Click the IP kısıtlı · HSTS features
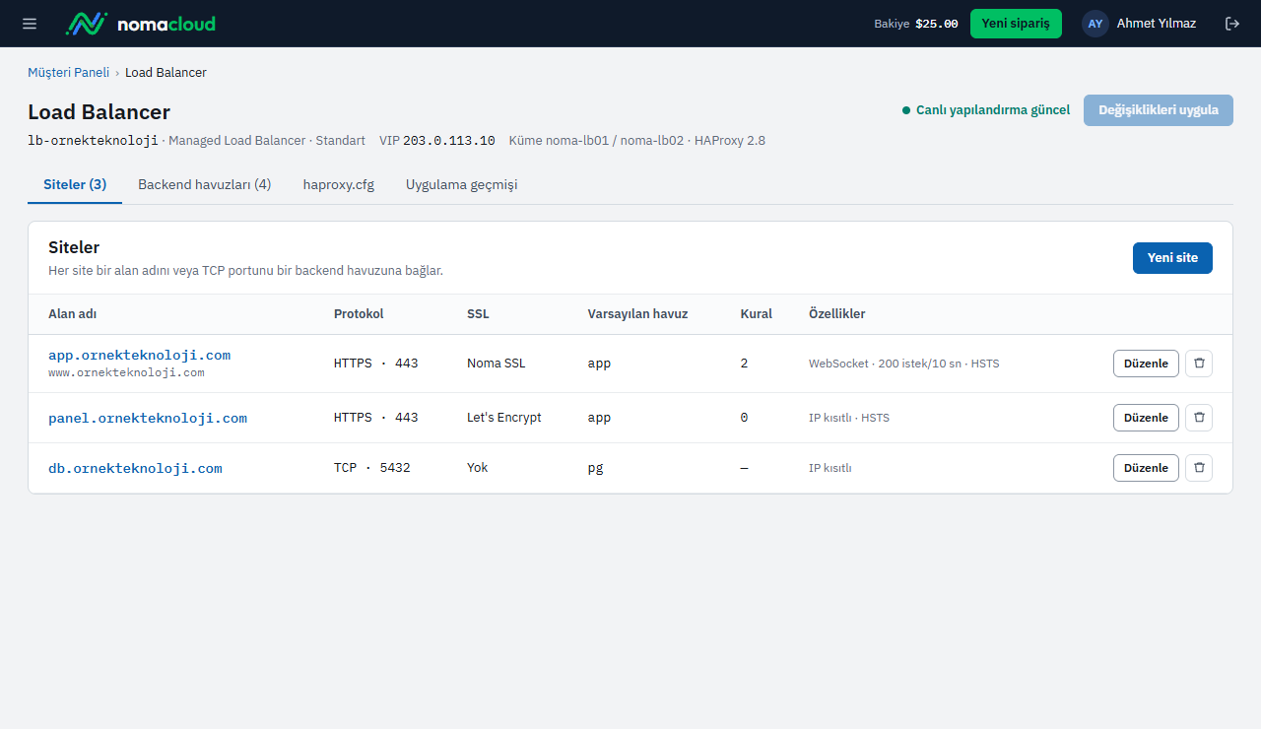 [849, 418]
